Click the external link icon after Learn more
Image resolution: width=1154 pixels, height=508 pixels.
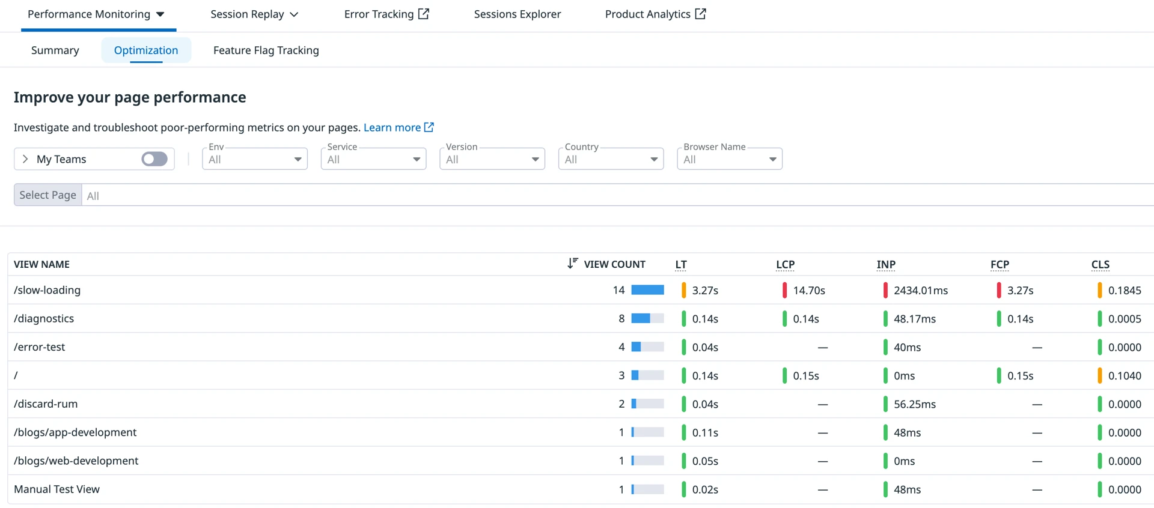point(429,127)
